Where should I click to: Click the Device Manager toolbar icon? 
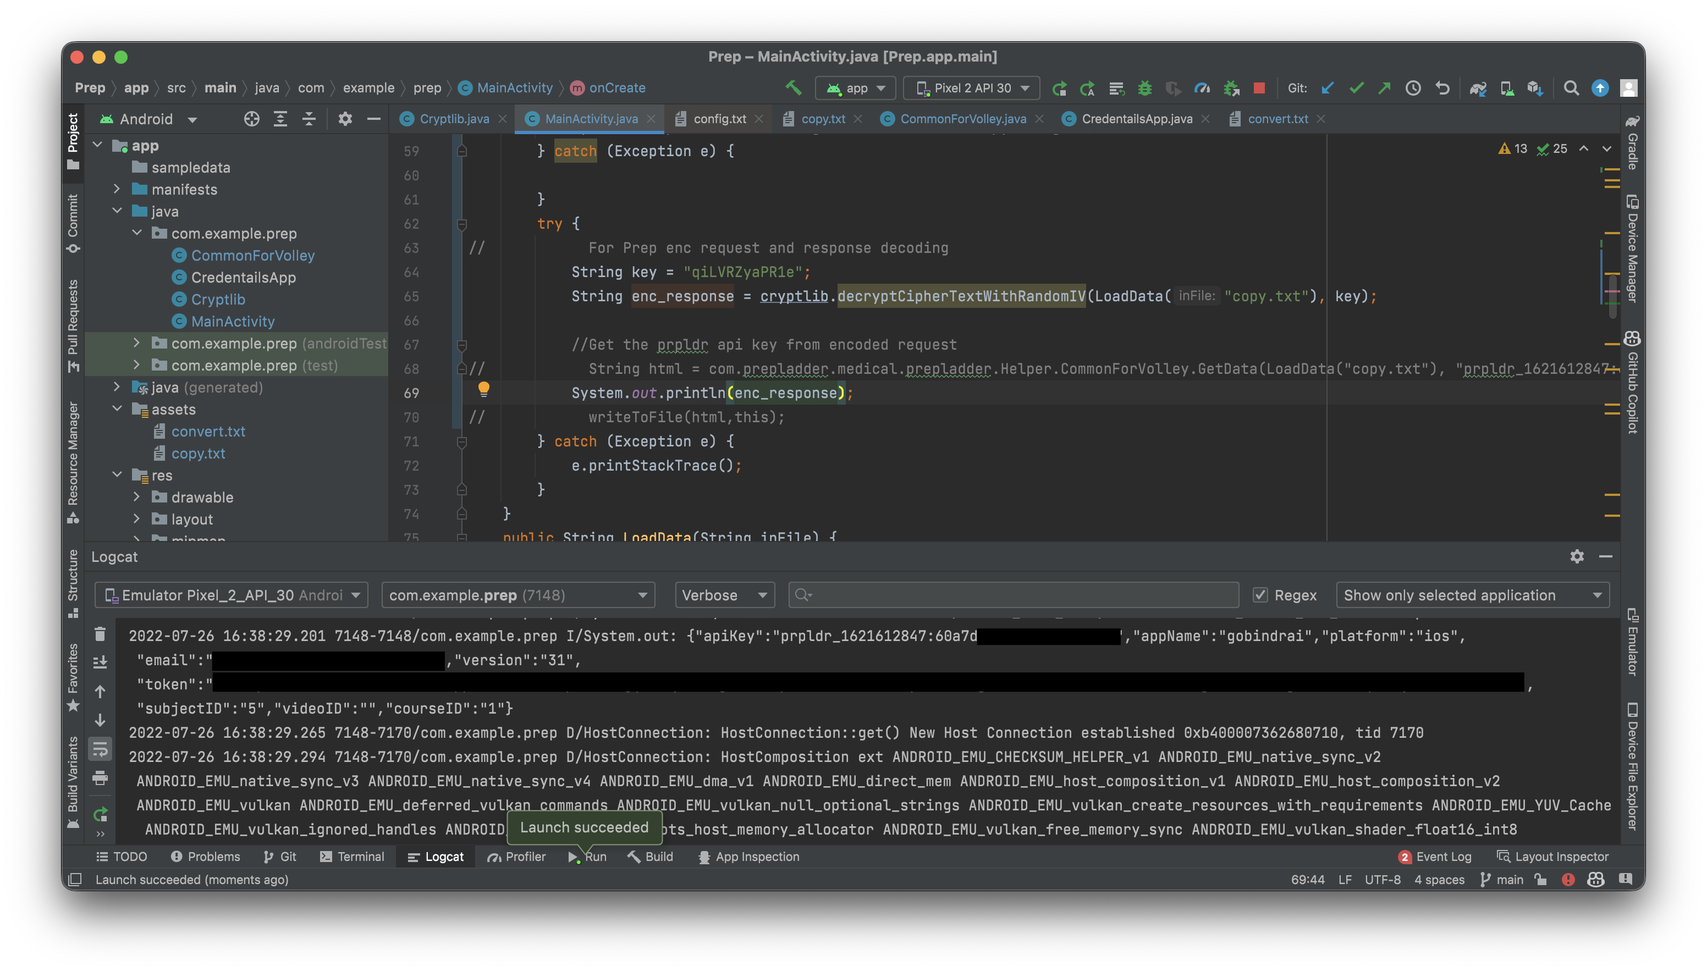click(x=1507, y=88)
